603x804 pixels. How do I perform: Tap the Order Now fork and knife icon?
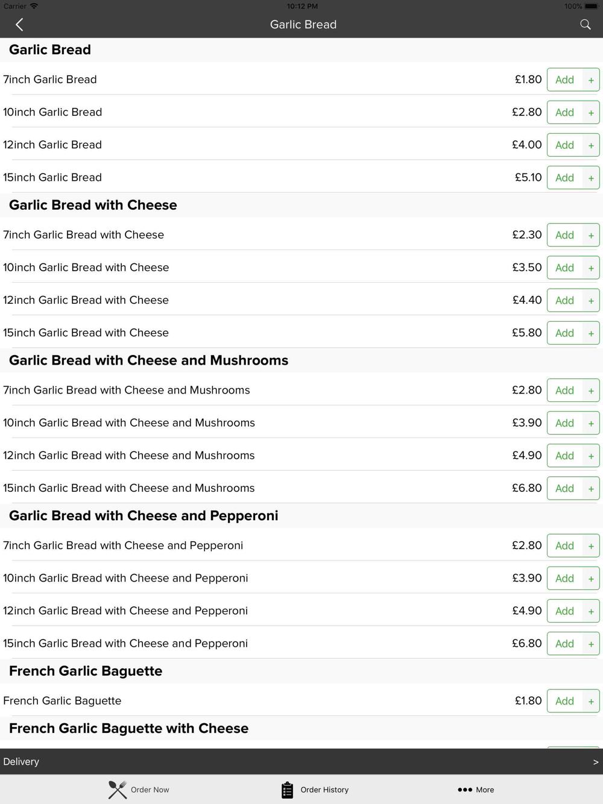(x=118, y=790)
